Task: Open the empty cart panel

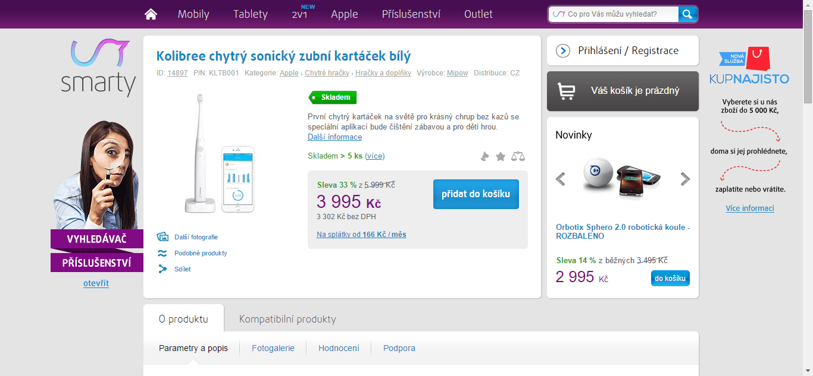Action: (623, 91)
